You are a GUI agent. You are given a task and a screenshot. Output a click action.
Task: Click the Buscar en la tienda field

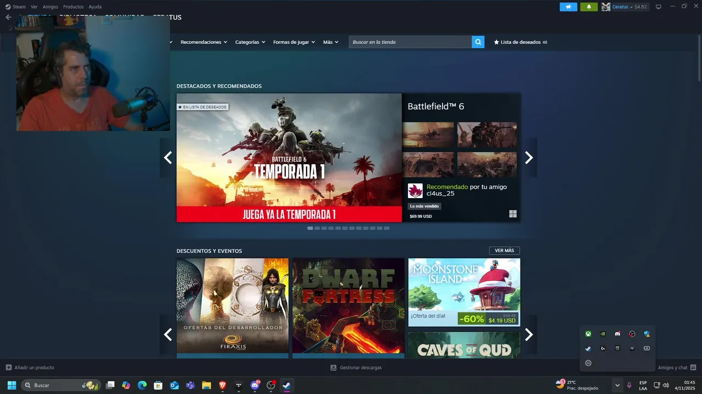point(410,42)
